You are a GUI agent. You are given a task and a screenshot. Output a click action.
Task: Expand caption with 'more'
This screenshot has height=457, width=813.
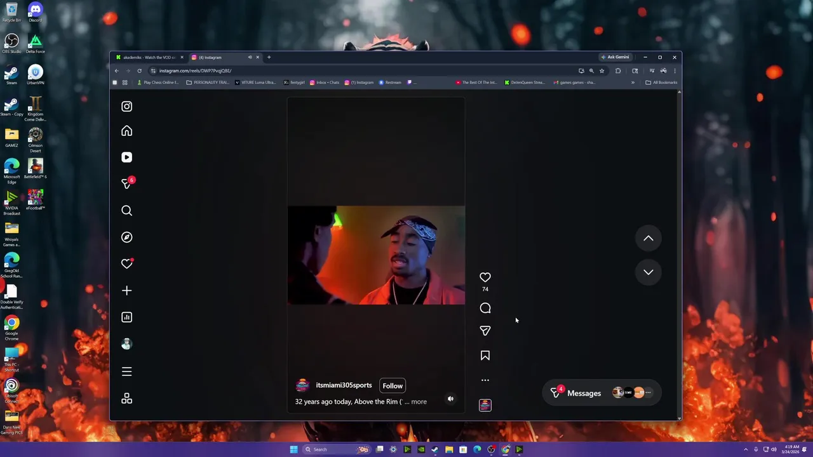click(x=419, y=402)
